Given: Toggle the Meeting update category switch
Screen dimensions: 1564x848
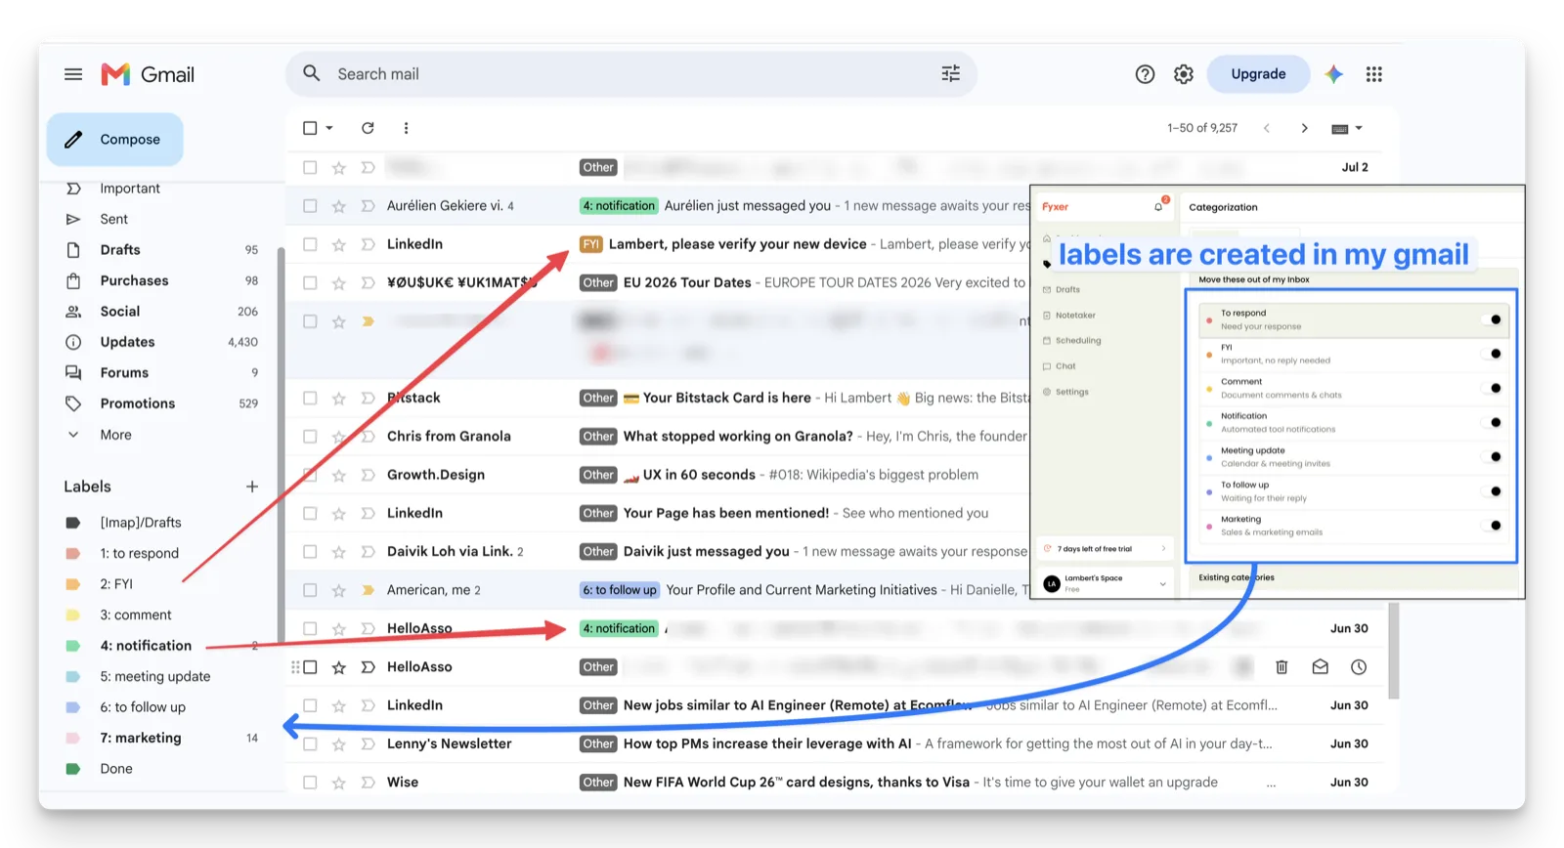Looking at the screenshot, I should pos(1494,456).
